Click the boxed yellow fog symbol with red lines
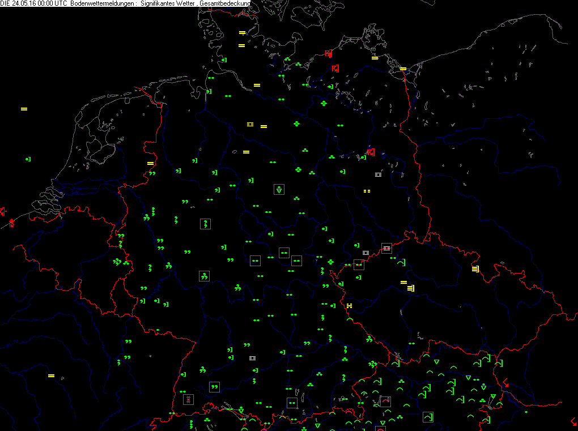This screenshot has width=578, height=431. tap(386, 248)
